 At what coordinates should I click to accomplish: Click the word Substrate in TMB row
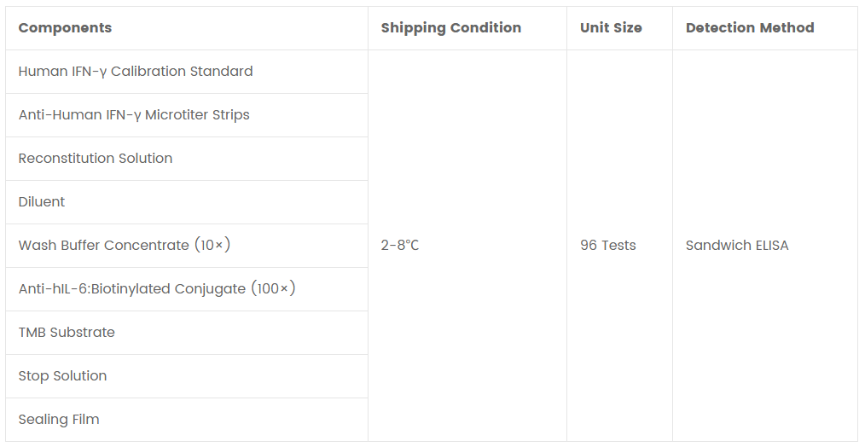point(83,333)
